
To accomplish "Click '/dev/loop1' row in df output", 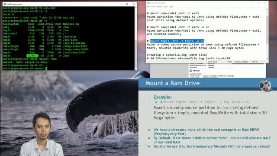I will click(x=45, y=49).
